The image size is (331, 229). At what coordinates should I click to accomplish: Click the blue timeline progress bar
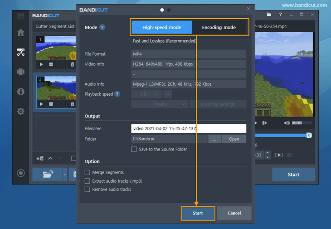(x=281, y=135)
